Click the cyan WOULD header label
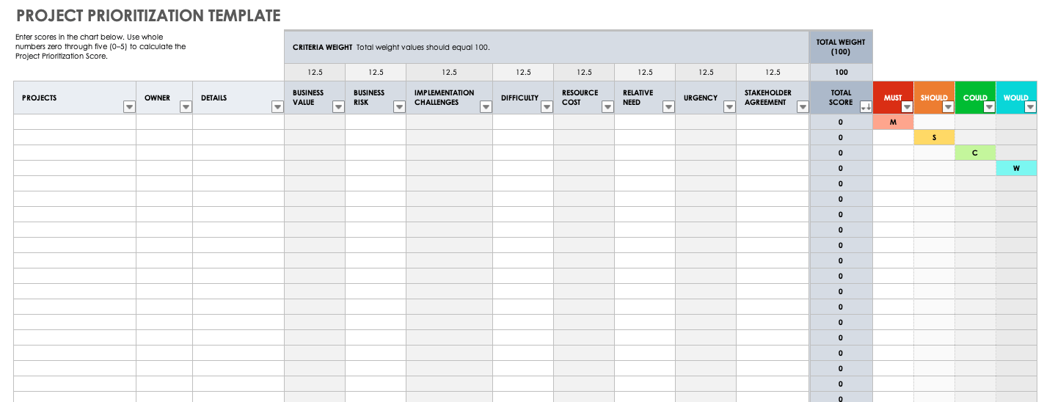The width and height of the screenshot is (1055, 402). click(1016, 98)
